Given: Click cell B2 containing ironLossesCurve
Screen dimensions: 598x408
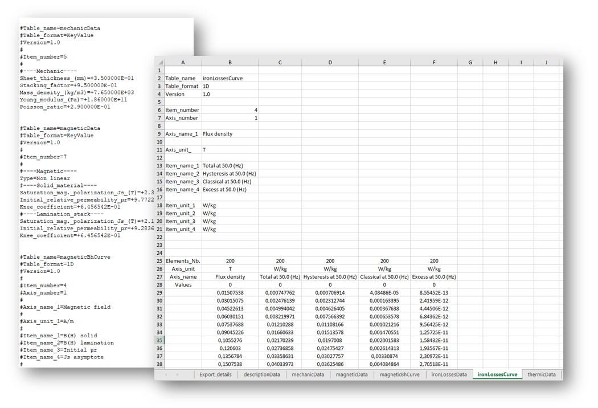Looking at the screenshot, I should point(230,78).
